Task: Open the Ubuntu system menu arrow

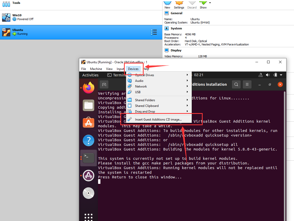Action: [x=281, y=75]
